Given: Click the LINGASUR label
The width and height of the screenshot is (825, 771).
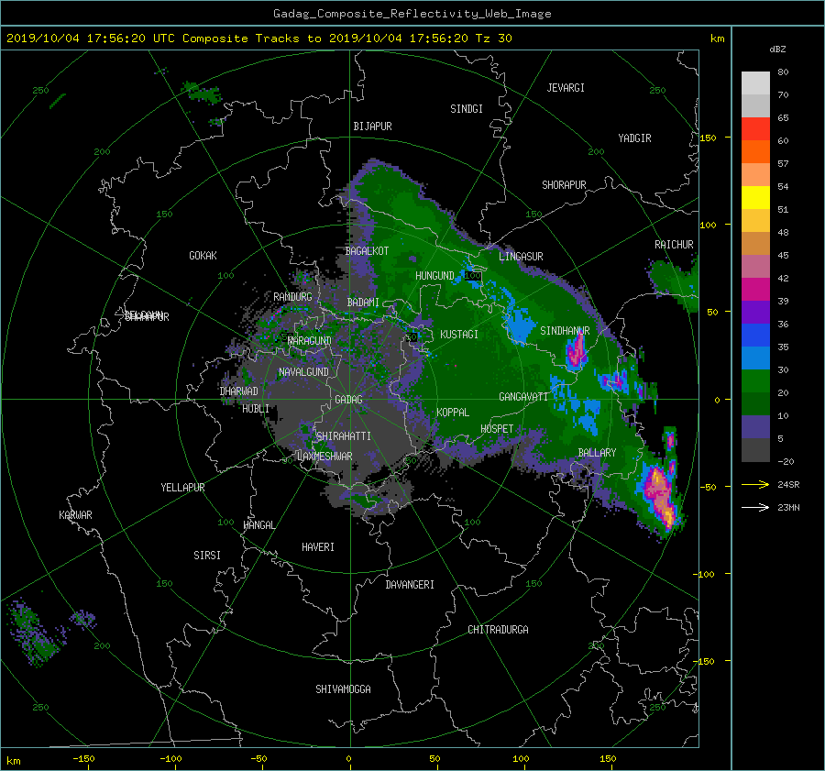Looking at the screenshot, I should click(521, 257).
